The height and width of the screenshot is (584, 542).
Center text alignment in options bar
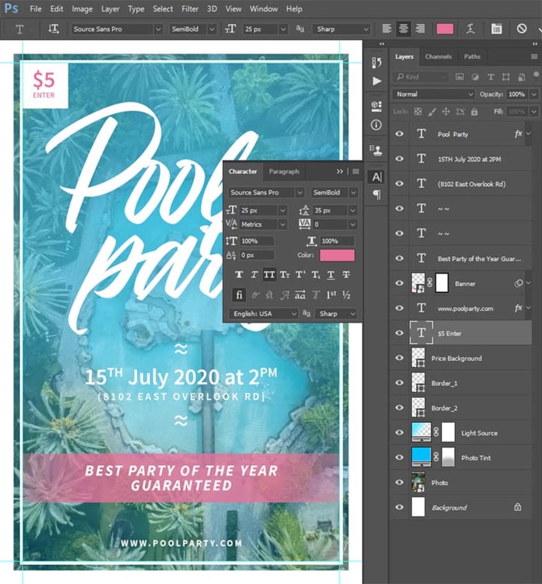point(403,29)
